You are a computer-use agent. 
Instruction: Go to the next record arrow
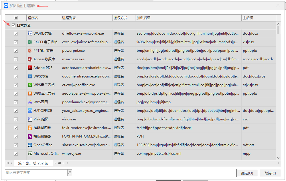pyautogui.click(x=55, y=163)
